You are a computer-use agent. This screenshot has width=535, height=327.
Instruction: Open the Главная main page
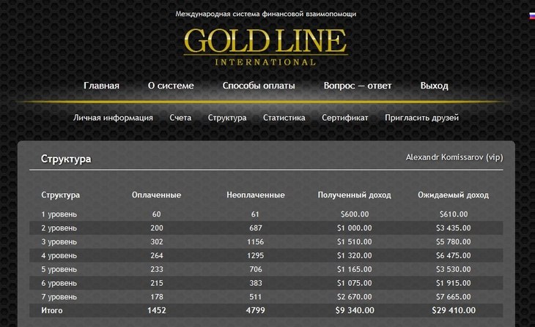[x=101, y=86]
